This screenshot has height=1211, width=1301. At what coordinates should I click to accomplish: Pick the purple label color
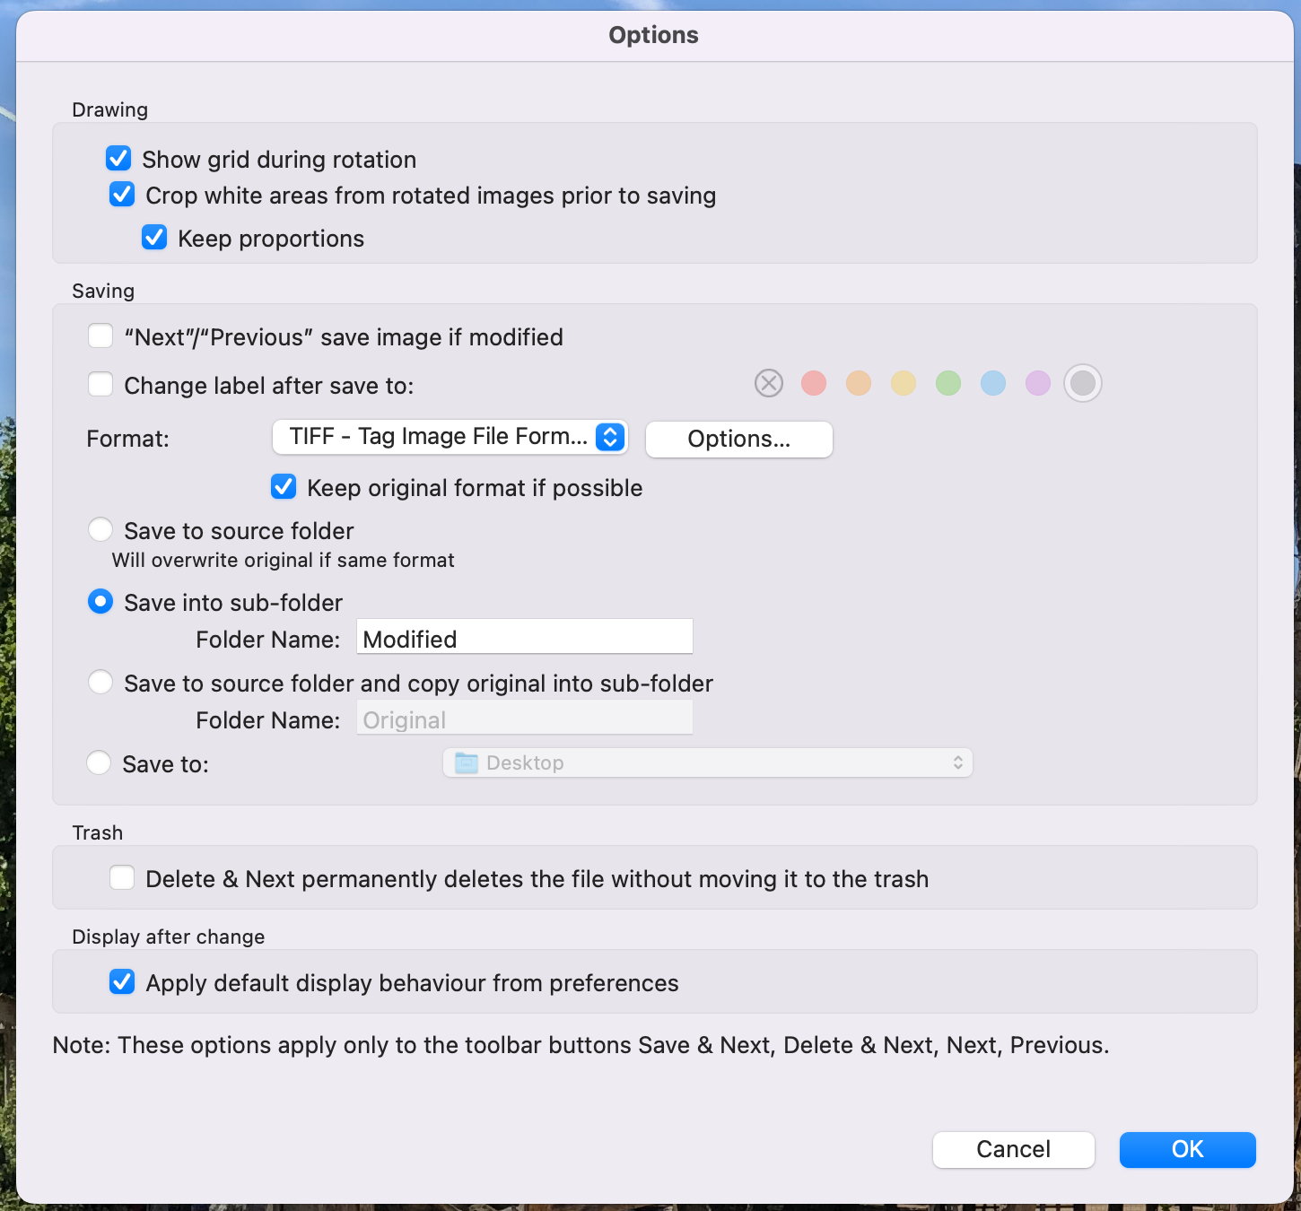(x=1038, y=384)
